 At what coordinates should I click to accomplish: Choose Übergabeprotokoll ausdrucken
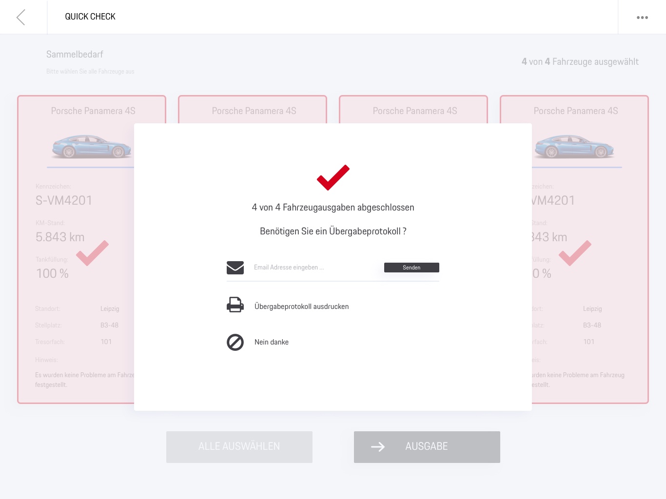point(301,307)
